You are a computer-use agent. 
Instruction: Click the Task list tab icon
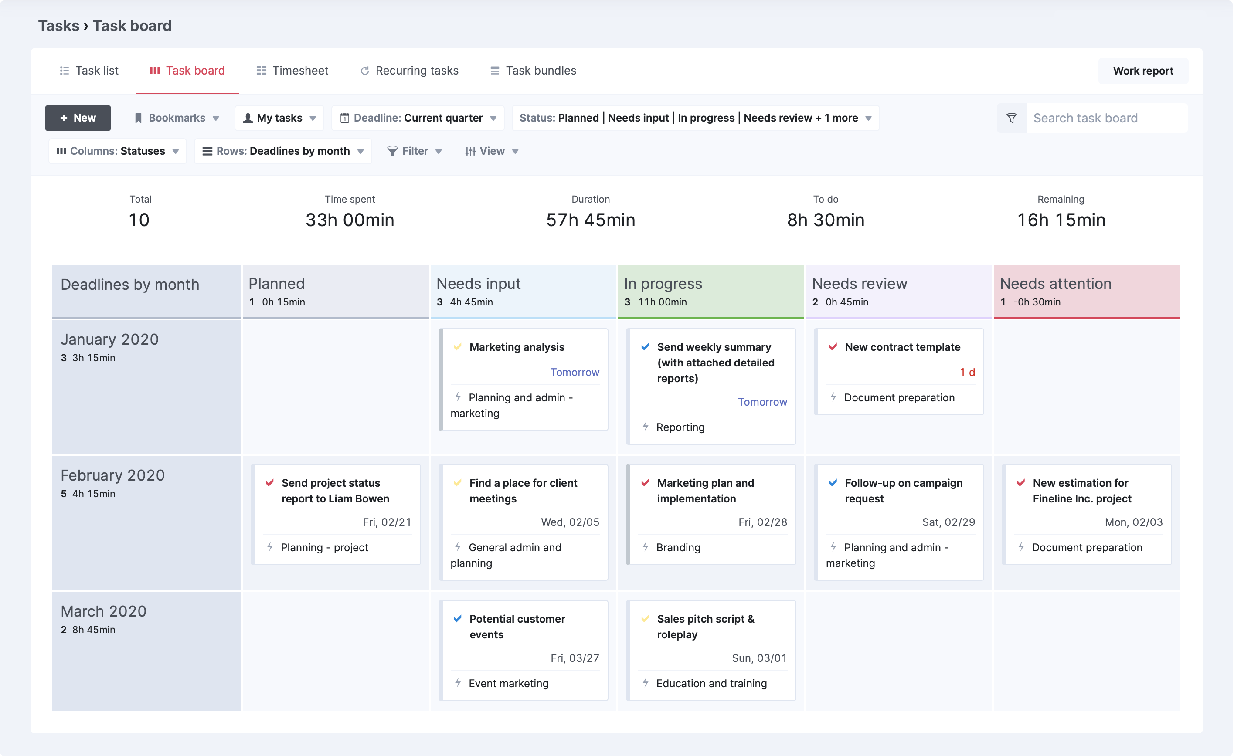click(x=64, y=71)
